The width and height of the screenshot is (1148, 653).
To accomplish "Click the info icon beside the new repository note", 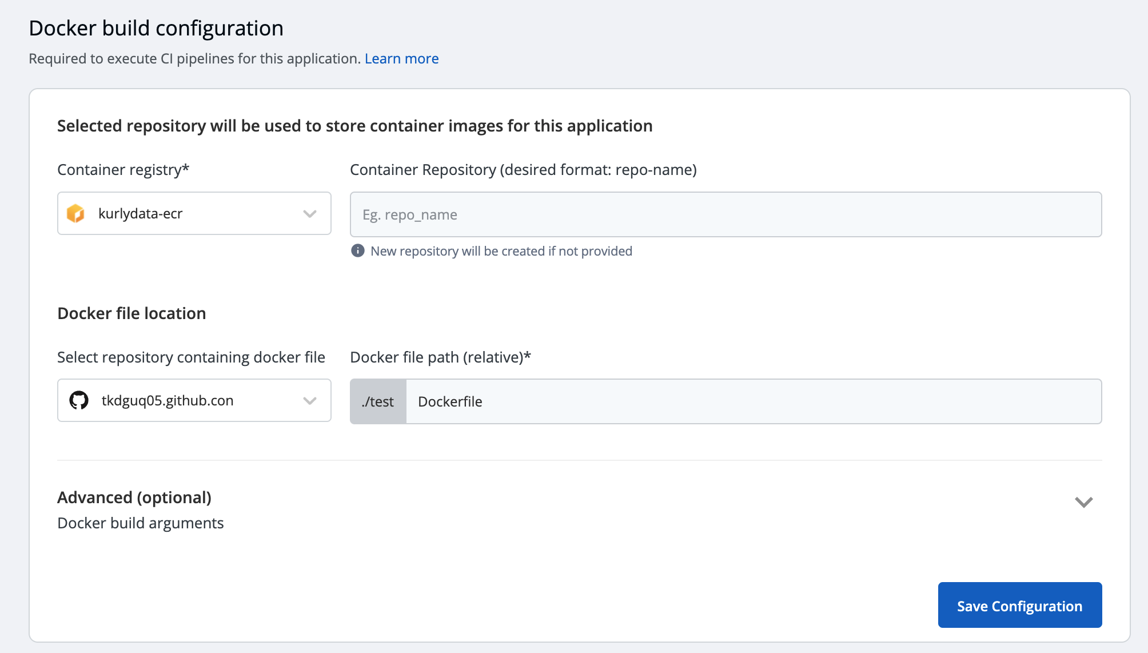I will click(x=358, y=250).
